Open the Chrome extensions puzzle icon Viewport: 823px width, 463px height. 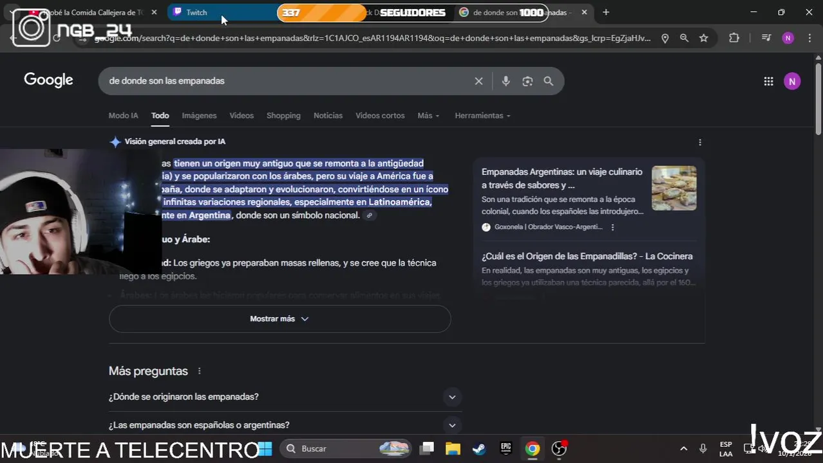point(734,38)
